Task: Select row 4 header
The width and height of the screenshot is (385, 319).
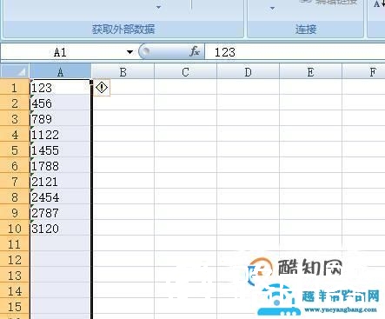Action: tap(15, 134)
